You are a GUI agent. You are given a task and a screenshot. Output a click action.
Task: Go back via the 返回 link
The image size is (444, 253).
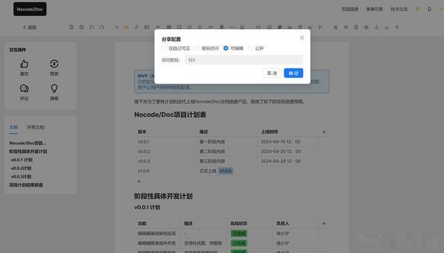coord(29,28)
